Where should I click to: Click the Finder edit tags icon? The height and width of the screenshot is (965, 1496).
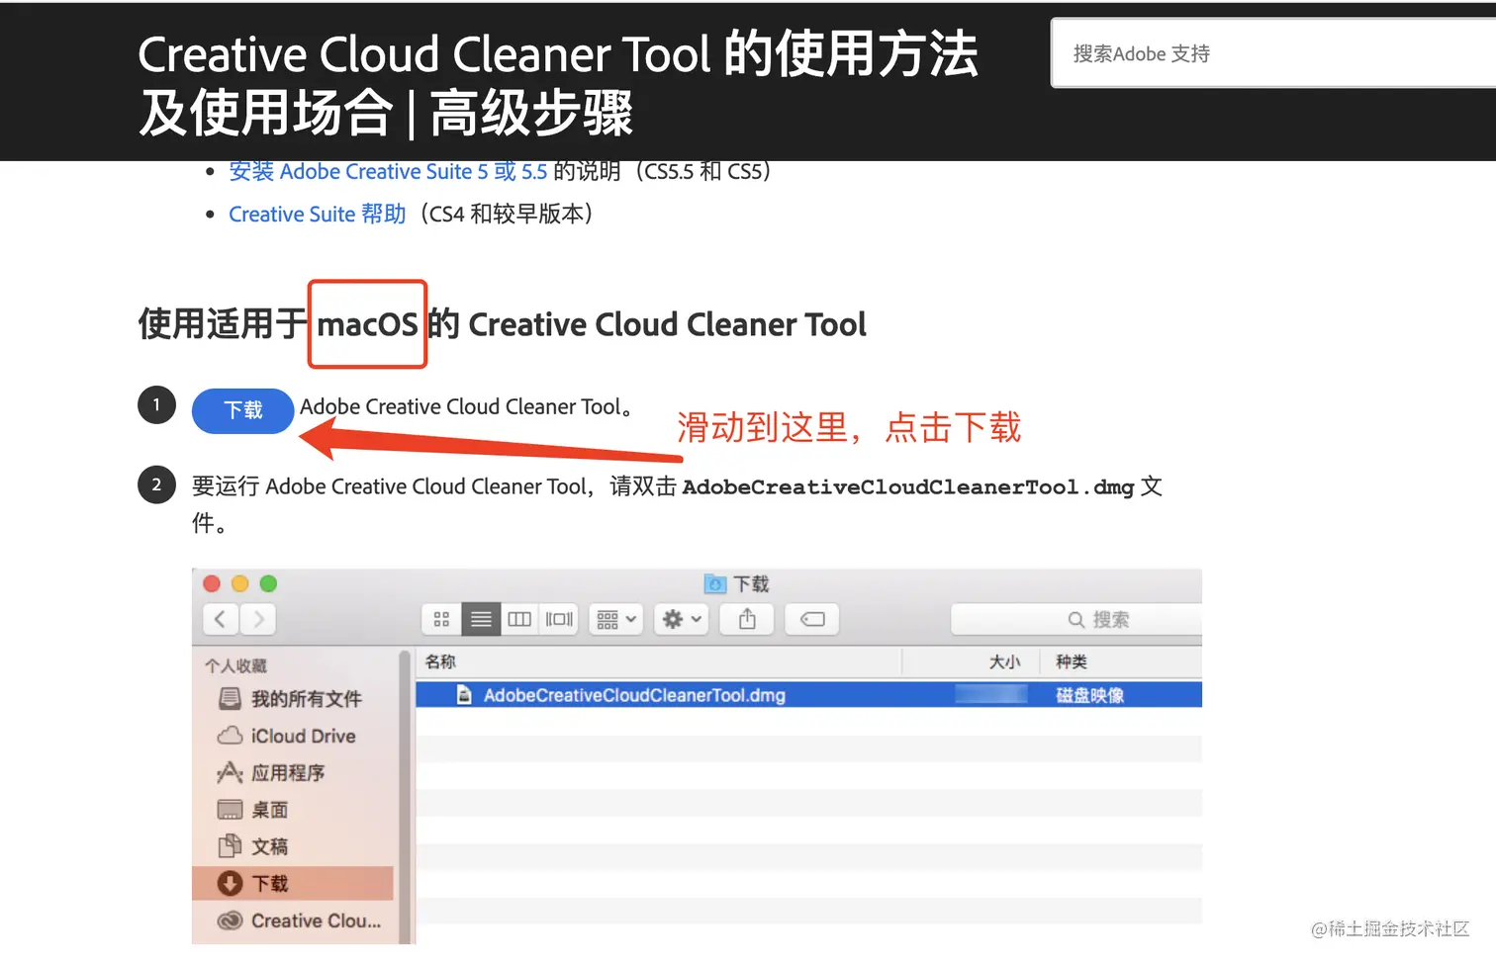[812, 619]
